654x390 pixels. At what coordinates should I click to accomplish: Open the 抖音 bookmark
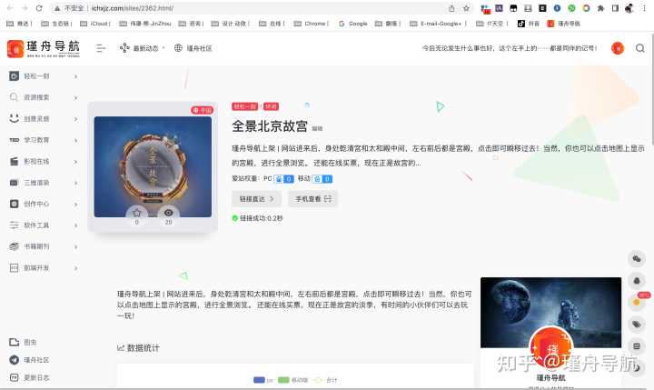click(x=528, y=24)
